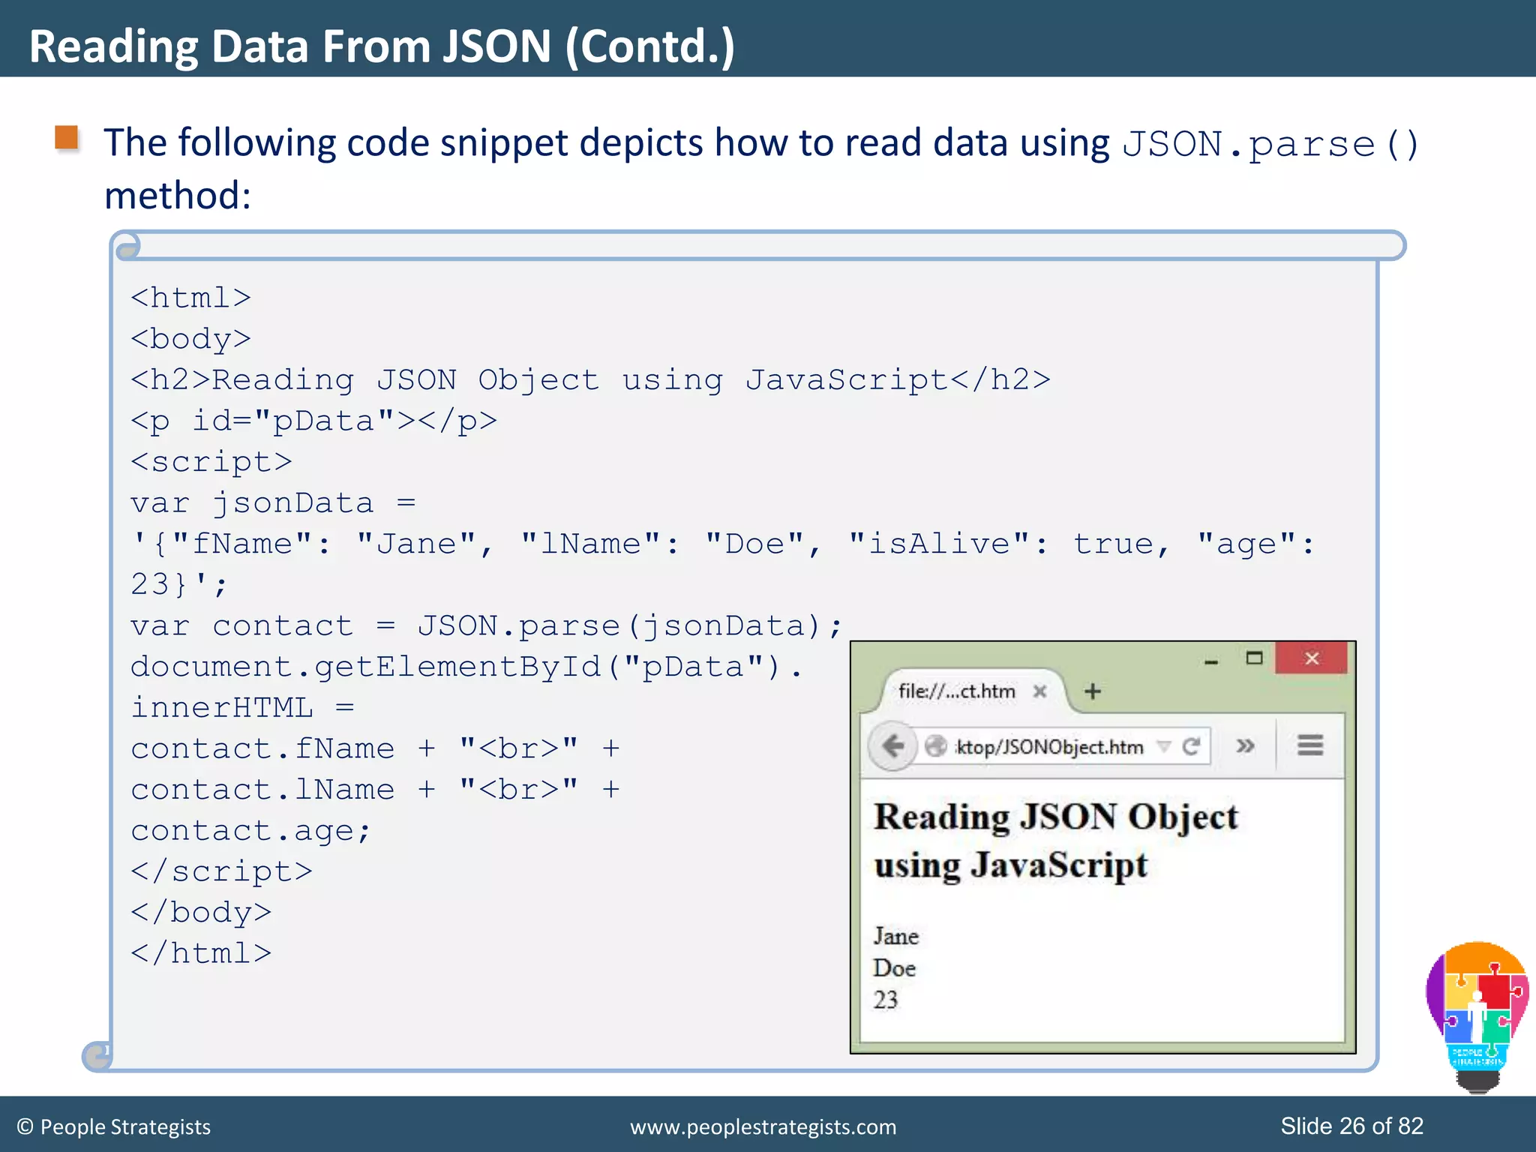
Task: Click the orange square bullet marker
Action: (67, 138)
